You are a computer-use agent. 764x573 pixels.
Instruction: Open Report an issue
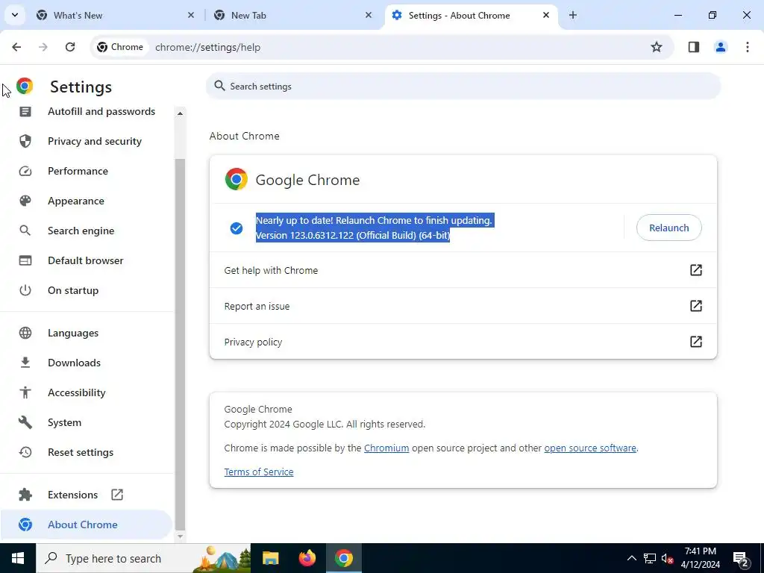click(x=463, y=306)
